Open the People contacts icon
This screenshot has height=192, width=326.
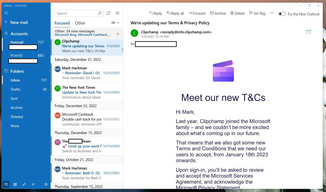coord(24,184)
